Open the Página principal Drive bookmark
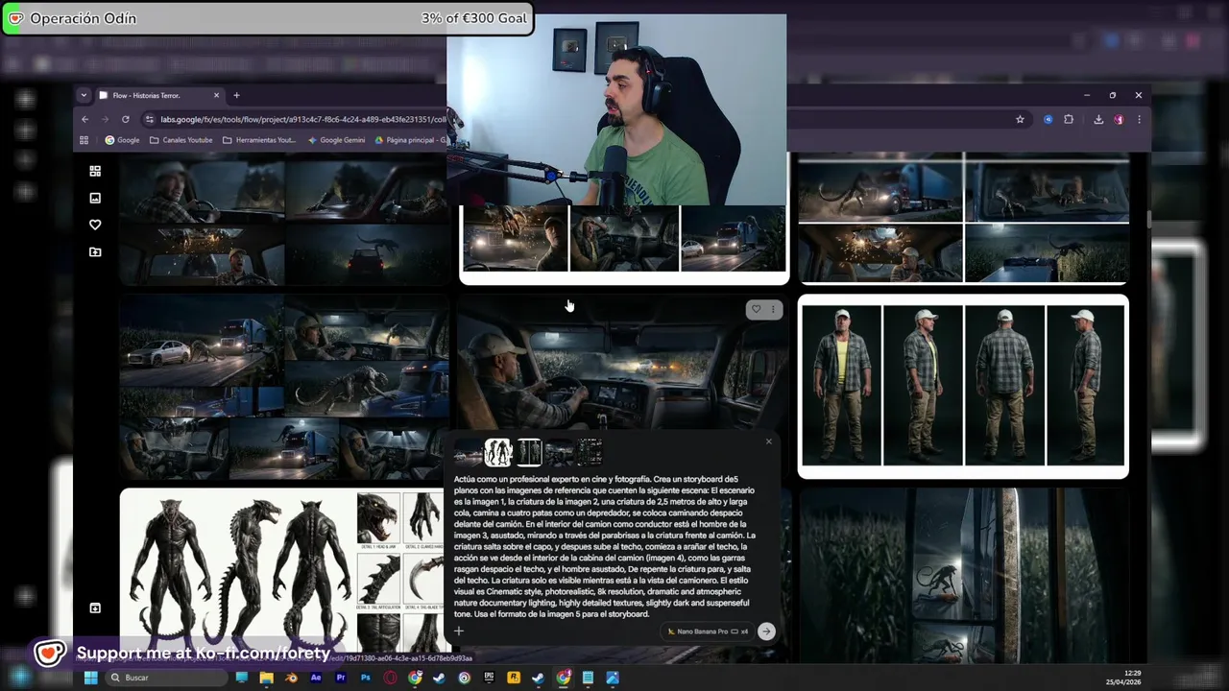The image size is (1229, 691). click(x=411, y=140)
